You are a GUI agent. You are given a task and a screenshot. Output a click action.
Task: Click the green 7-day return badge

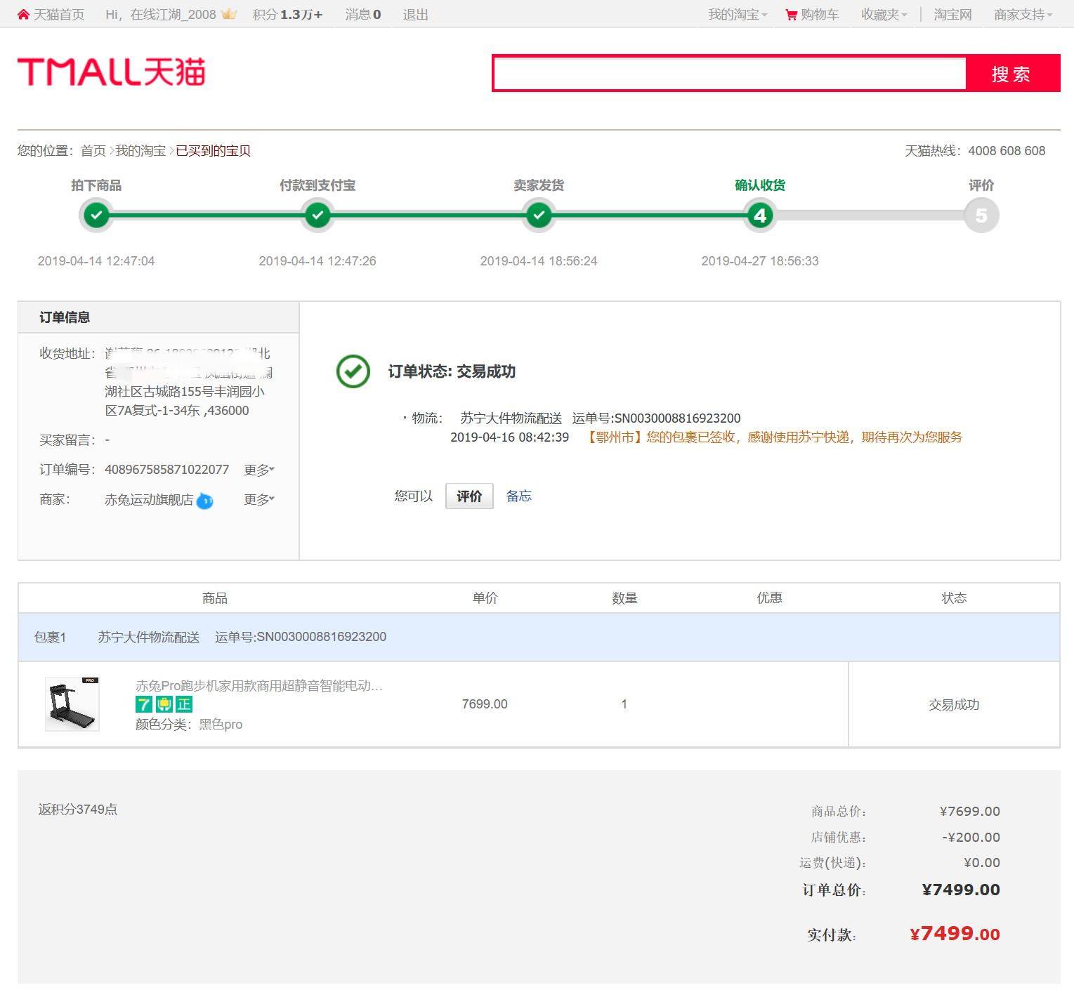tap(144, 704)
